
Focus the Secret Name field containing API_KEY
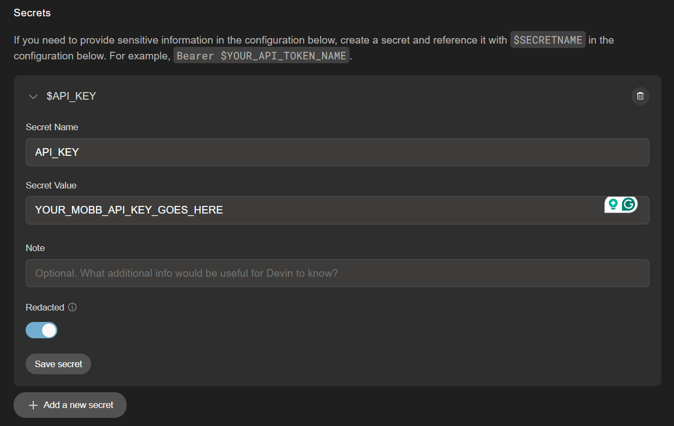tap(337, 153)
